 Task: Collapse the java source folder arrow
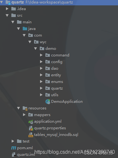coord(19,29)
